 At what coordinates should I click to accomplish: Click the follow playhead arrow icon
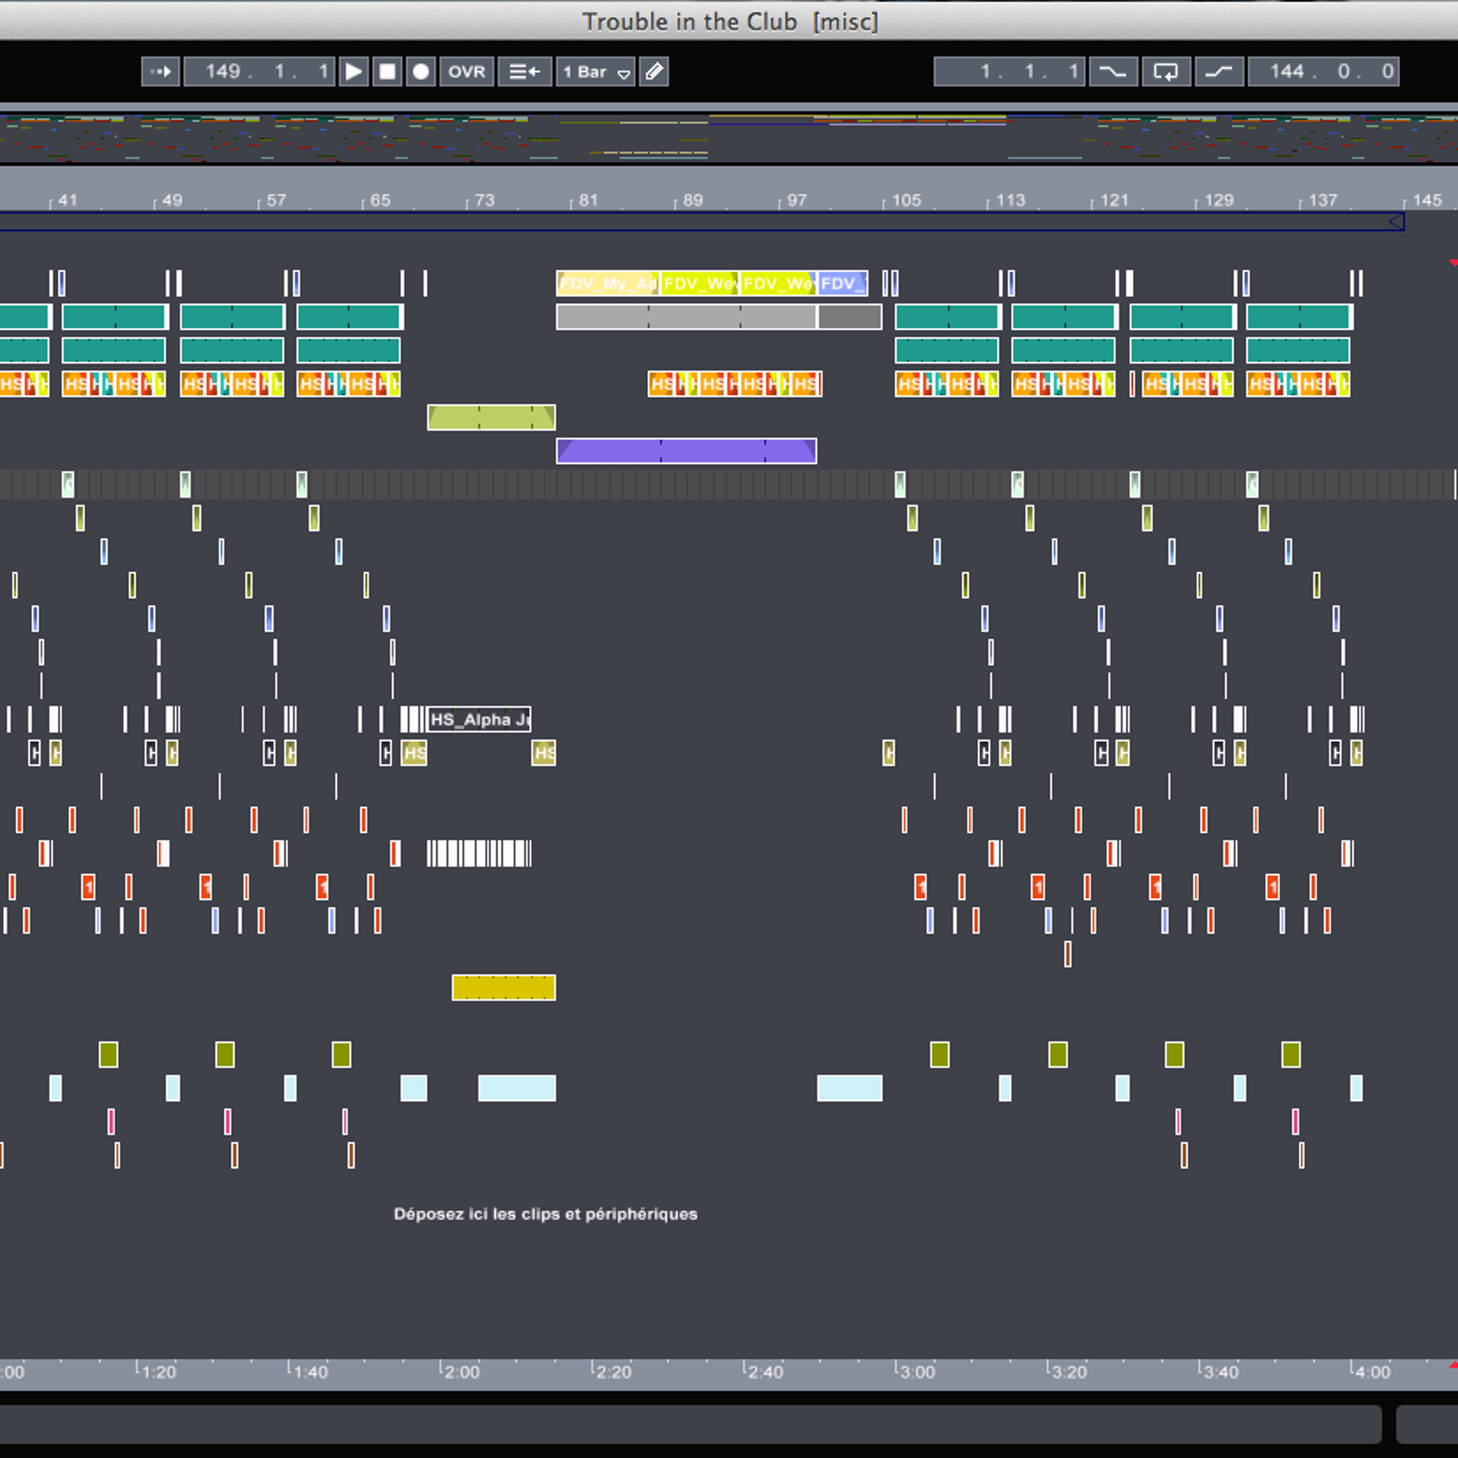click(161, 72)
